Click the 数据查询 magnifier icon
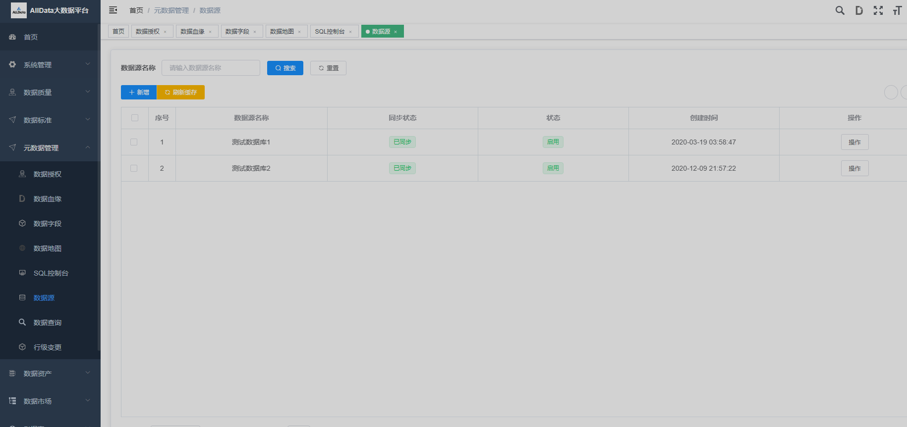Image resolution: width=907 pixels, height=427 pixels. click(22, 323)
